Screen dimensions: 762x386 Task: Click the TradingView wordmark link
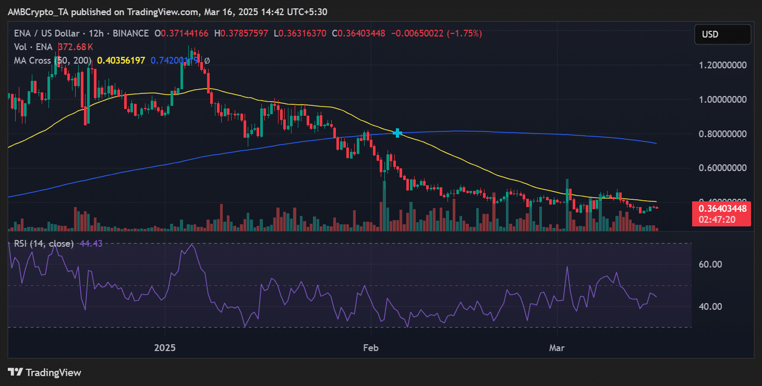pyautogui.click(x=53, y=372)
